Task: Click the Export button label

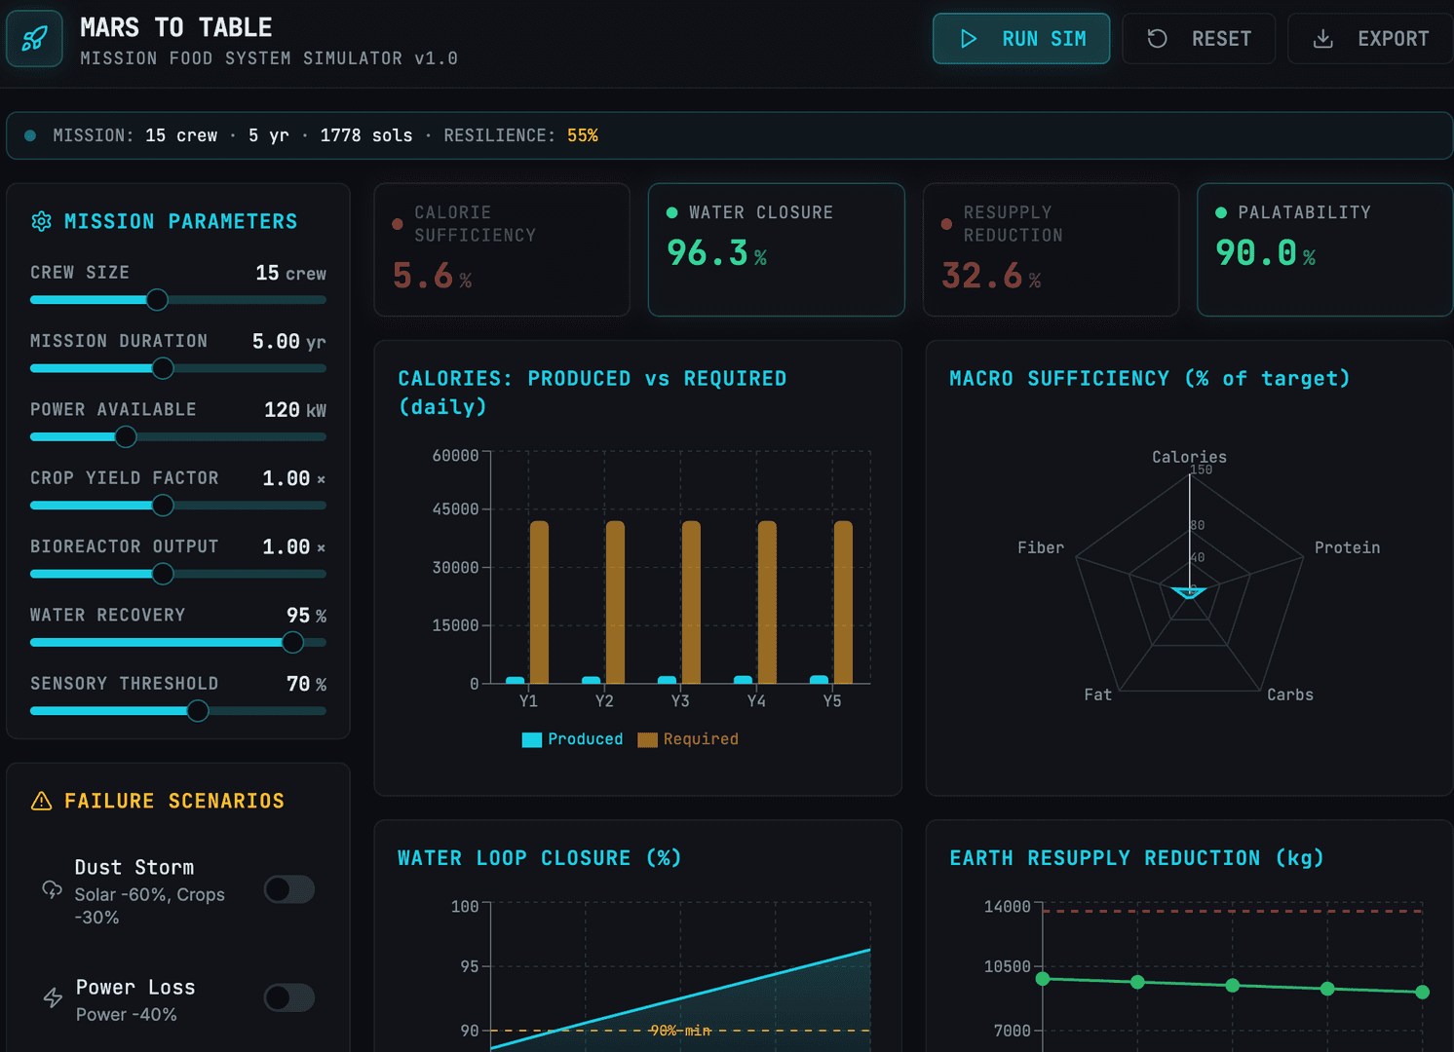Action: pos(1393,39)
